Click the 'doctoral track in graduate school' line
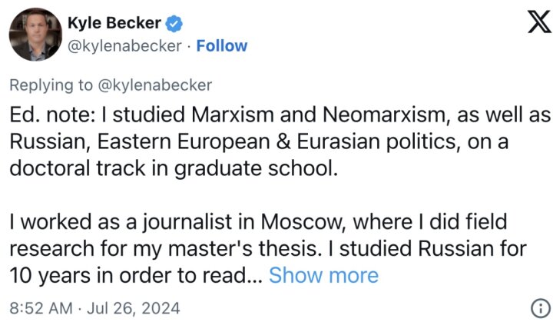Image resolution: width=553 pixels, height=322 pixels. [x=174, y=168]
